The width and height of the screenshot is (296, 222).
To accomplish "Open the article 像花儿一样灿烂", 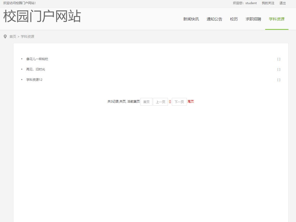I will pos(37,59).
